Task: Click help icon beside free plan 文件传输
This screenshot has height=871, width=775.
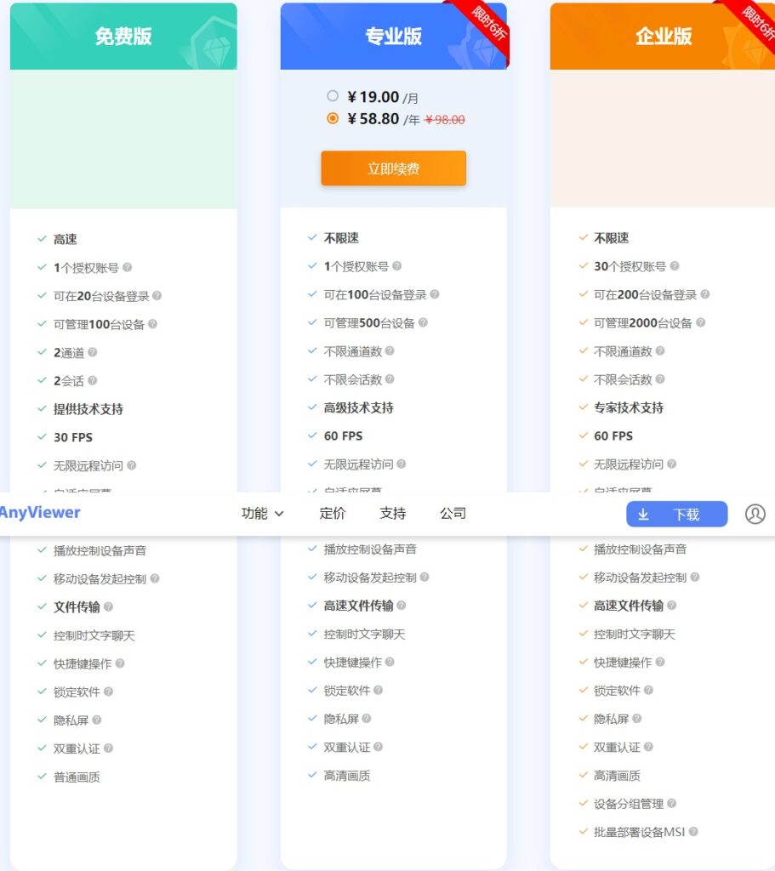Action: 108,606
